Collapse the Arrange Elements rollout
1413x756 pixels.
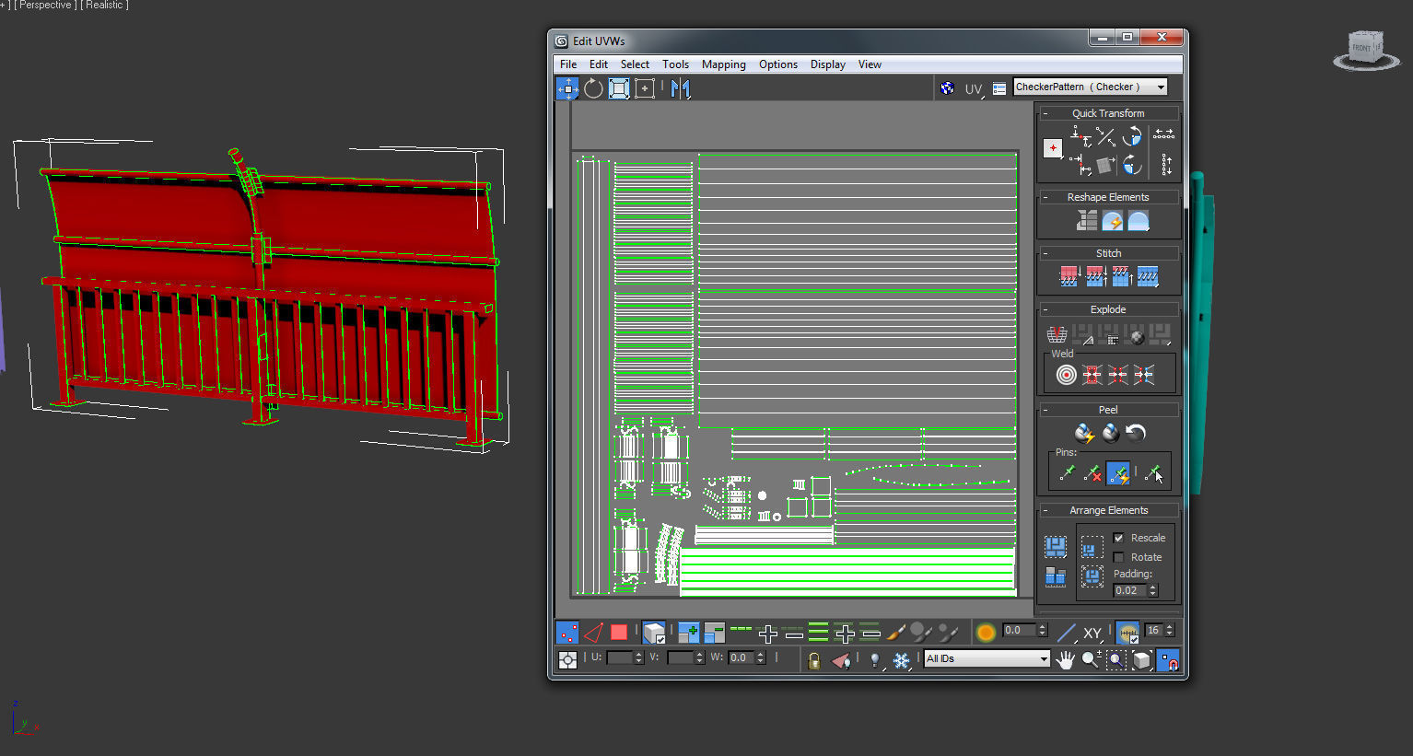pyautogui.click(x=1045, y=510)
